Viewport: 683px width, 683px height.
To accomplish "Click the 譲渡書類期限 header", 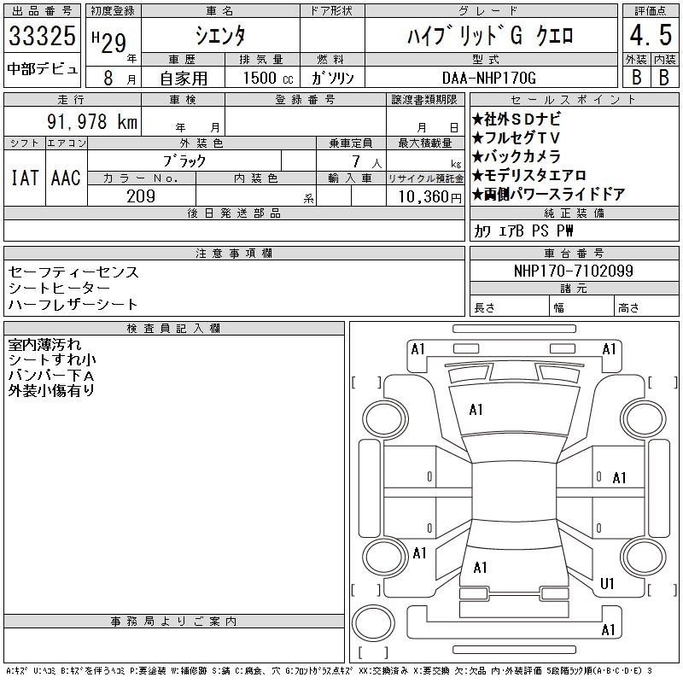I will tap(424, 100).
